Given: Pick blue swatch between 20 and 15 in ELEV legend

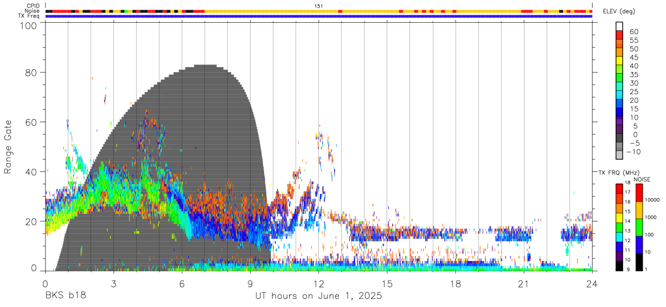Looking at the screenshot, I should click(619, 104).
